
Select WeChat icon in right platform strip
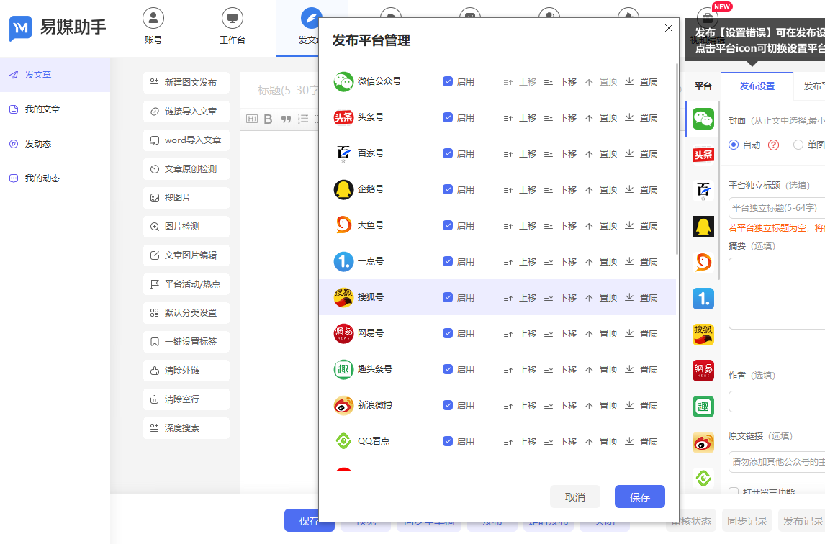(x=703, y=119)
